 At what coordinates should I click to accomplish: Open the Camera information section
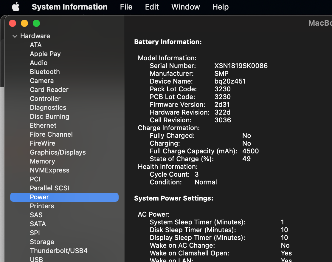point(42,81)
